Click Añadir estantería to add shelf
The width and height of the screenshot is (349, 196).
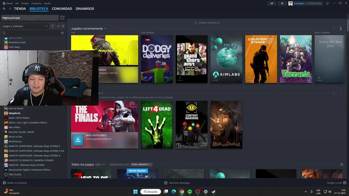pyautogui.click(x=207, y=23)
